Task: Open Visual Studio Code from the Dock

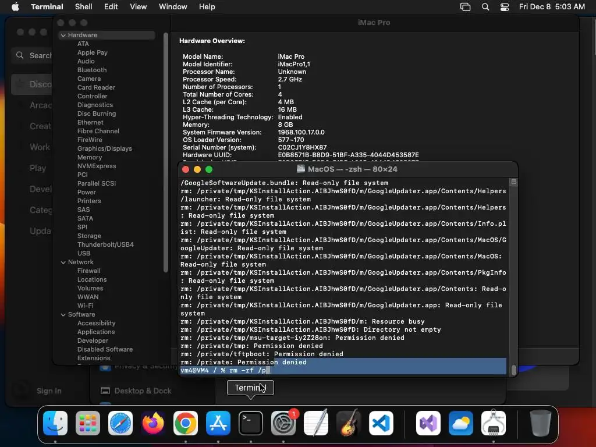Action: click(x=381, y=423)
